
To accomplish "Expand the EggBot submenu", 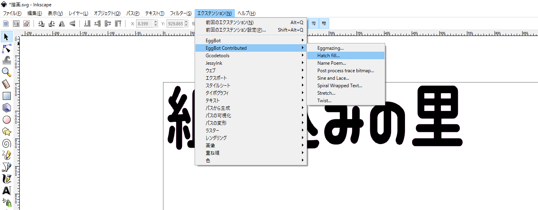I will [x=251, y=41].
